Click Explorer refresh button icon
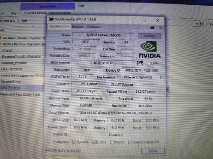The image size is (213, 159). (202, 24)
